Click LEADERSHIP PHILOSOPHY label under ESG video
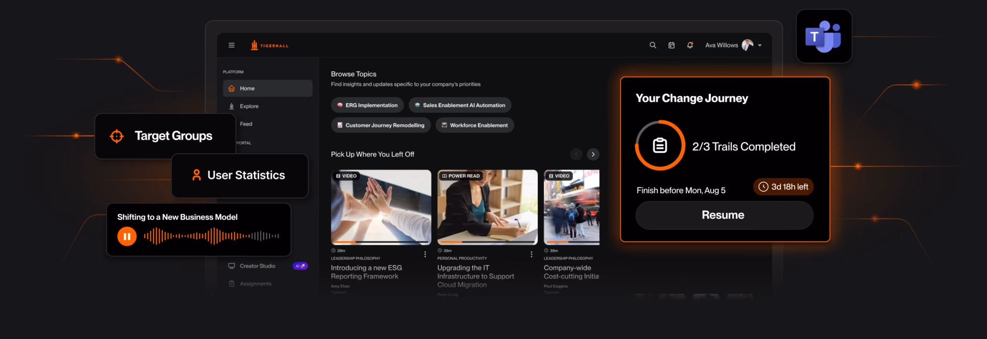Image resolution: width=987 pixels, height=339 pixels. [356, 258]
